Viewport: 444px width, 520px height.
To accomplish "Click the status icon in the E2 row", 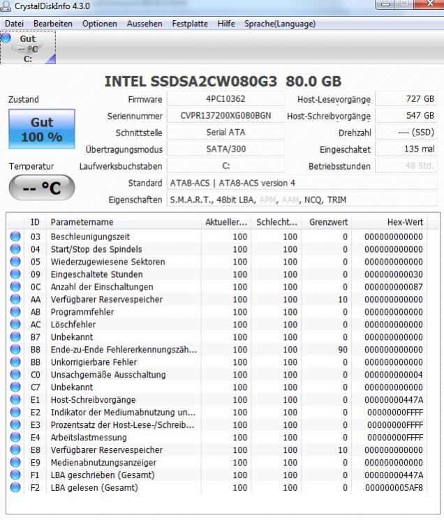I will [15, 413].
